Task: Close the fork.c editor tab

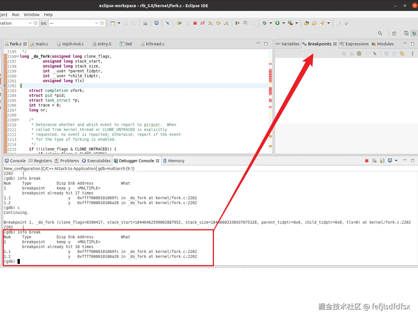Action: [25, 44]
